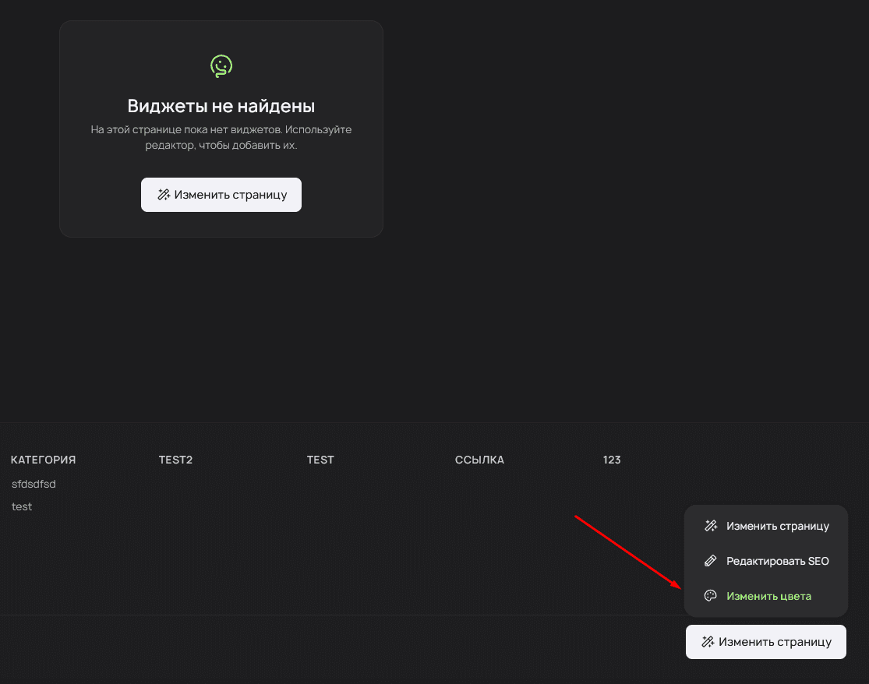The width and height of the screenshot is (869, 684).
Task: Select Изменить страницу in the popup menu
Action: pos(777,526)
